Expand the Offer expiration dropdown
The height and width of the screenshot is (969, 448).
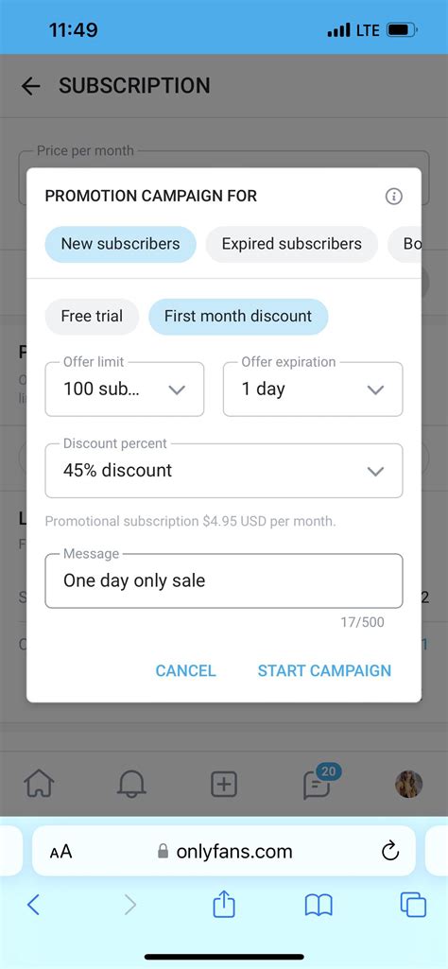coord(313,389)
